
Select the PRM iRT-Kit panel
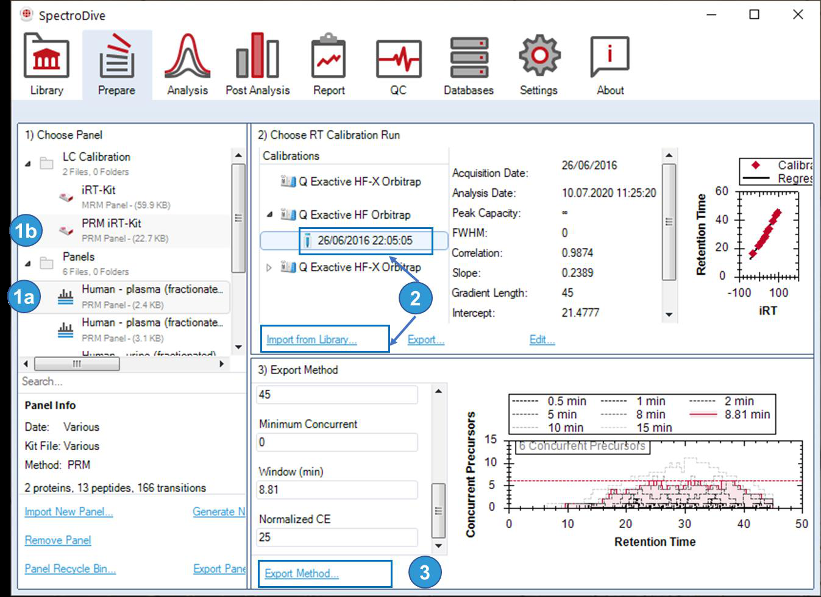[x=124, y=230]
